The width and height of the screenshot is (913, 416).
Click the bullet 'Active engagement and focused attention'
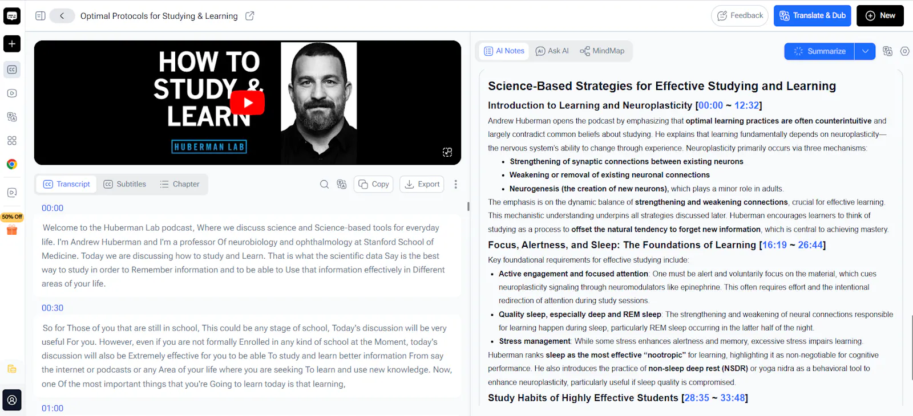[573, 274]
